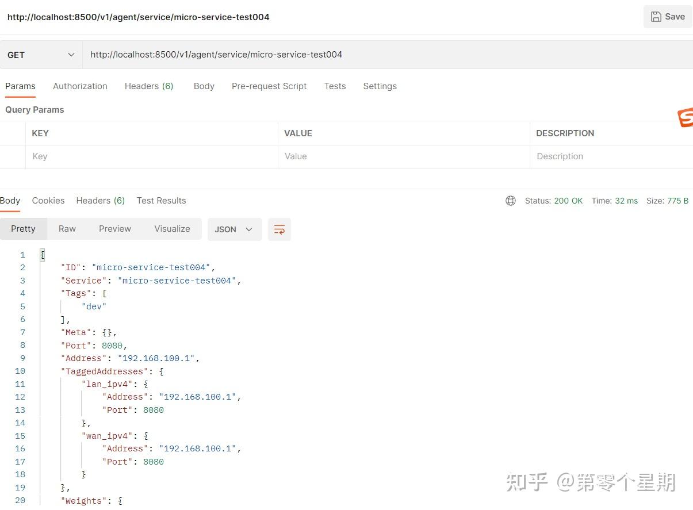The height and width of the screenshot is (510, 693).
Task: Select the Raw view mode
Action: tap(67, 229)
